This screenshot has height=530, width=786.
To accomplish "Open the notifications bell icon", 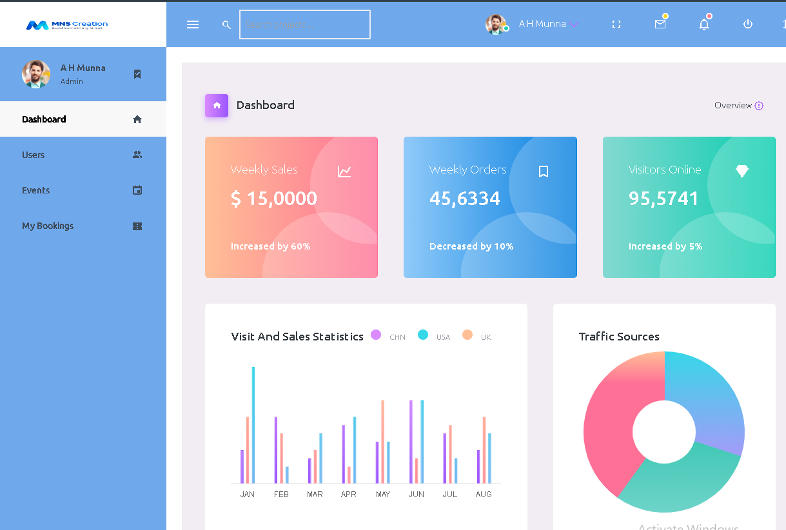I will click(x=704, y=25).
